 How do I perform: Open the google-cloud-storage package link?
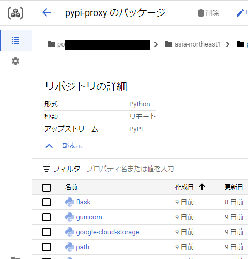tap(107, 232)
